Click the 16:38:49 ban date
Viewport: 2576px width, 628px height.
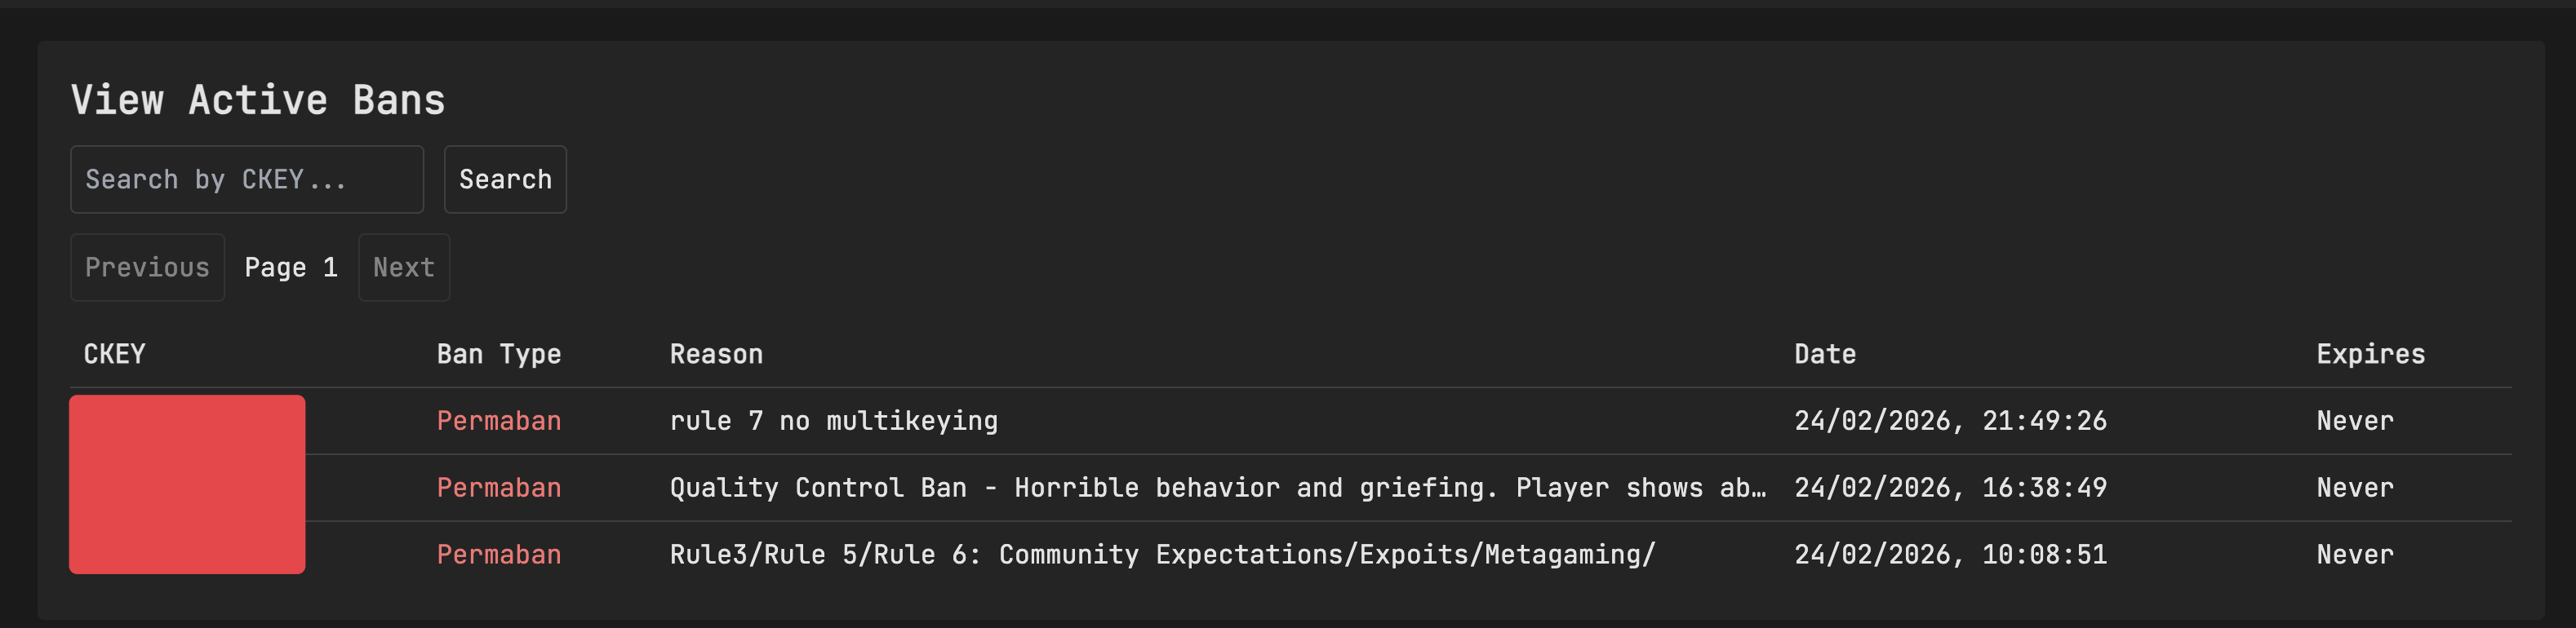tap(1949, 488)
